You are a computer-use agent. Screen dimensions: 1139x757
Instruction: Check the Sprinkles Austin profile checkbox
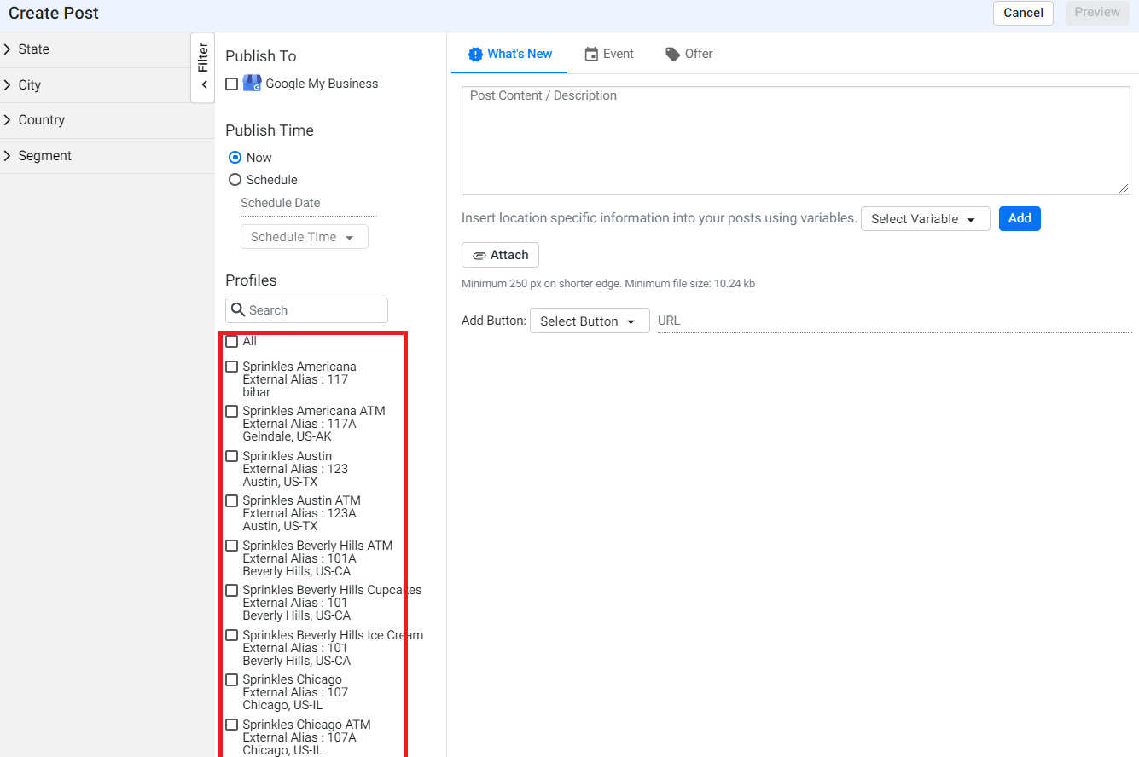(231, 456)
